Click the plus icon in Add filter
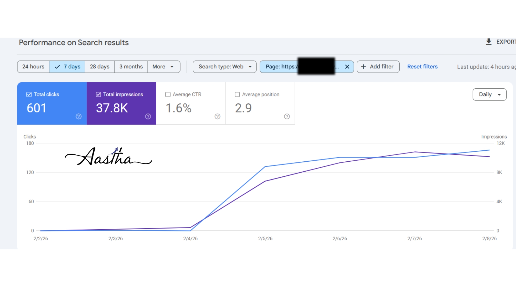This screenshot has height=290, width=516. pyautogui.click(x=363, y=67)
